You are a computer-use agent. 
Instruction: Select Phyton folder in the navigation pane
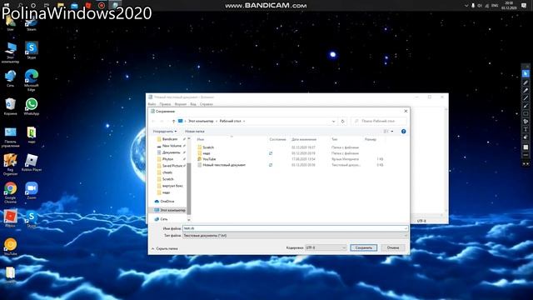(167, 159)
